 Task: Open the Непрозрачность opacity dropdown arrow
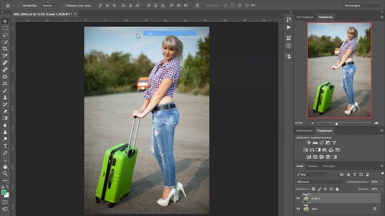point(382,182)
